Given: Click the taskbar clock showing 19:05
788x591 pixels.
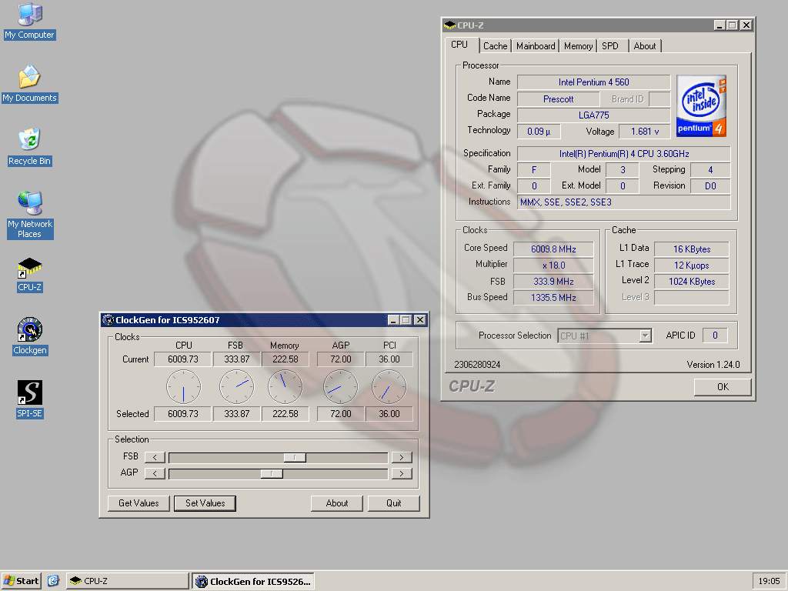Looking at the screenshot, I should (769, 581).
